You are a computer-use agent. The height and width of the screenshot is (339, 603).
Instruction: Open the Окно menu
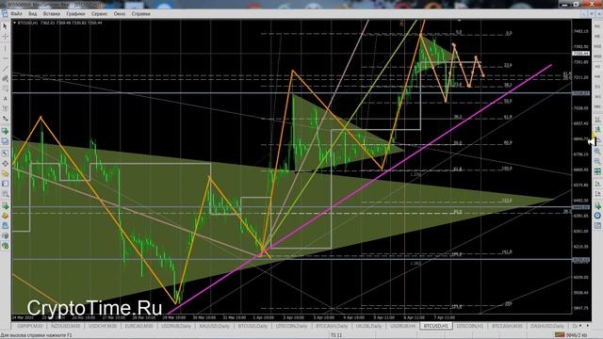click(x=120, y=14)
